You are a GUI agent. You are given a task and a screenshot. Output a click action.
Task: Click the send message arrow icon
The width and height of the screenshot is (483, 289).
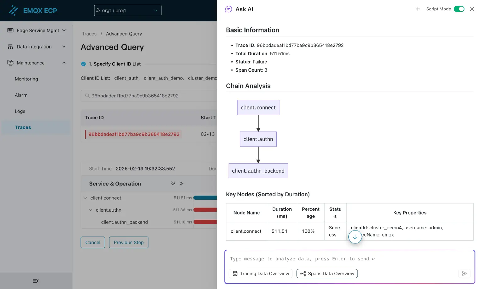click(464, 274)
